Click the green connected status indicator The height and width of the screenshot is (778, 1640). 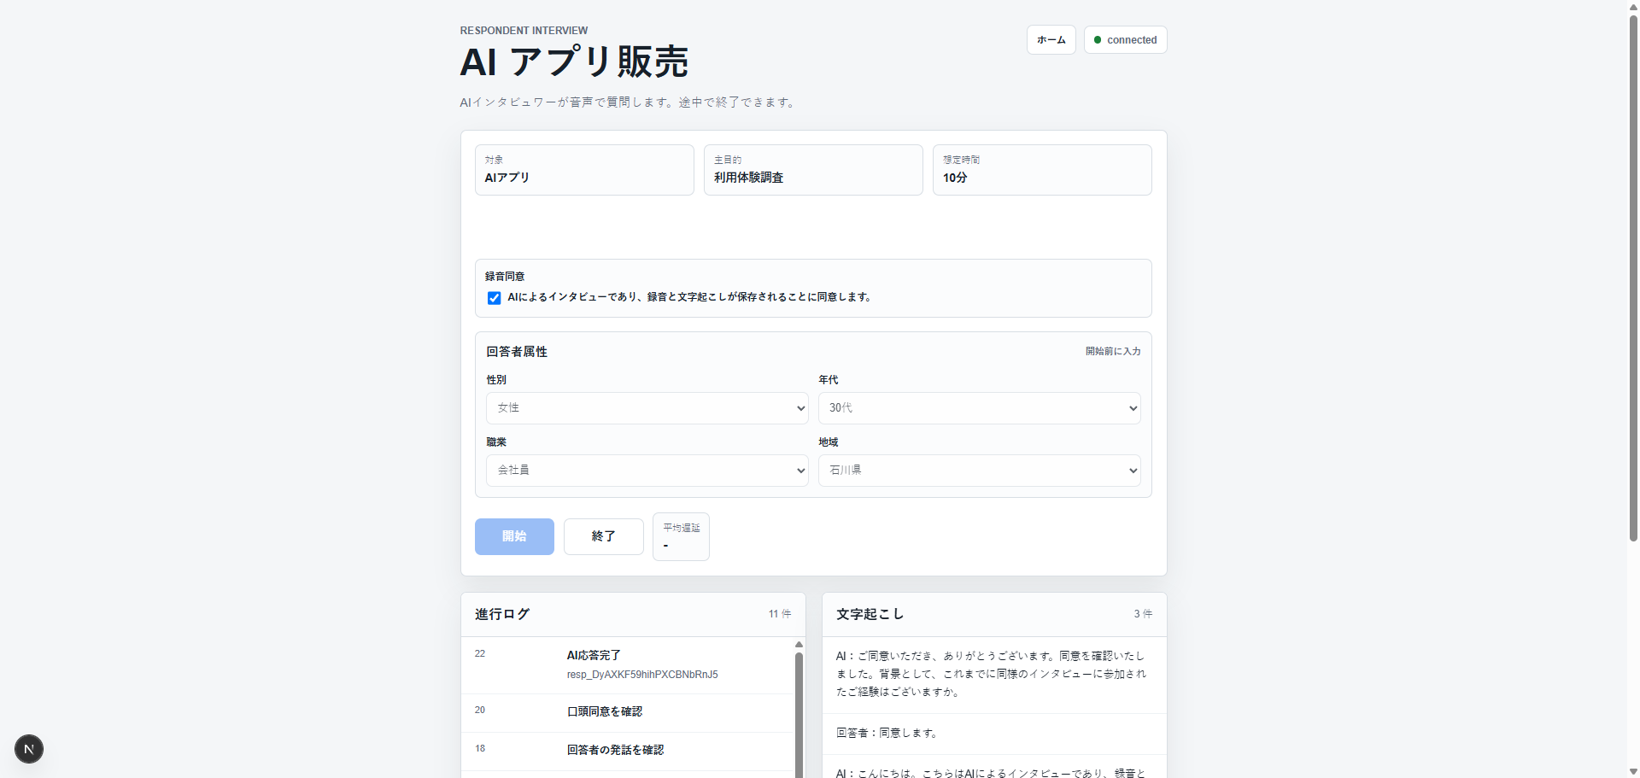coord(1098,40)
